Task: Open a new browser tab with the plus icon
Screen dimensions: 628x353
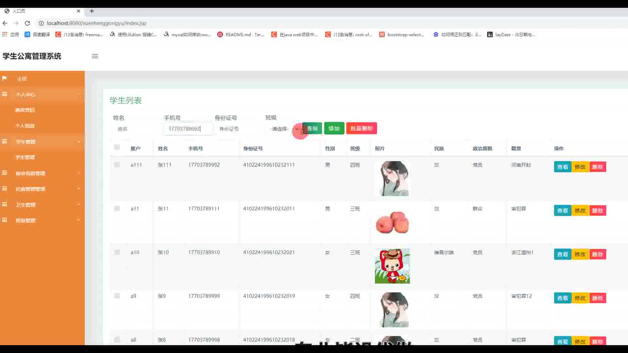Action: pos(92,11)
